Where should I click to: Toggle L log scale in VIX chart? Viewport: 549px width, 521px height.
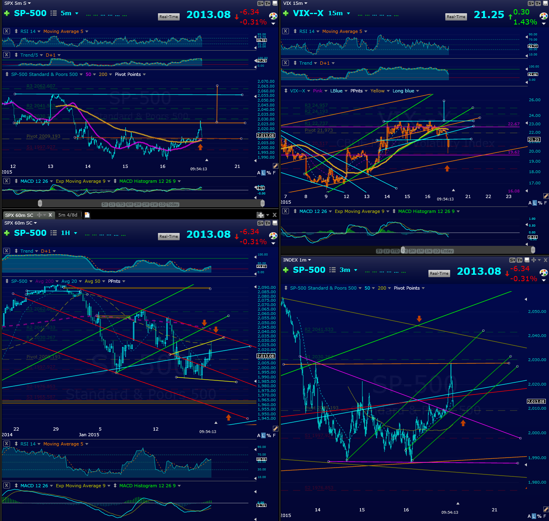pos(535,203)
